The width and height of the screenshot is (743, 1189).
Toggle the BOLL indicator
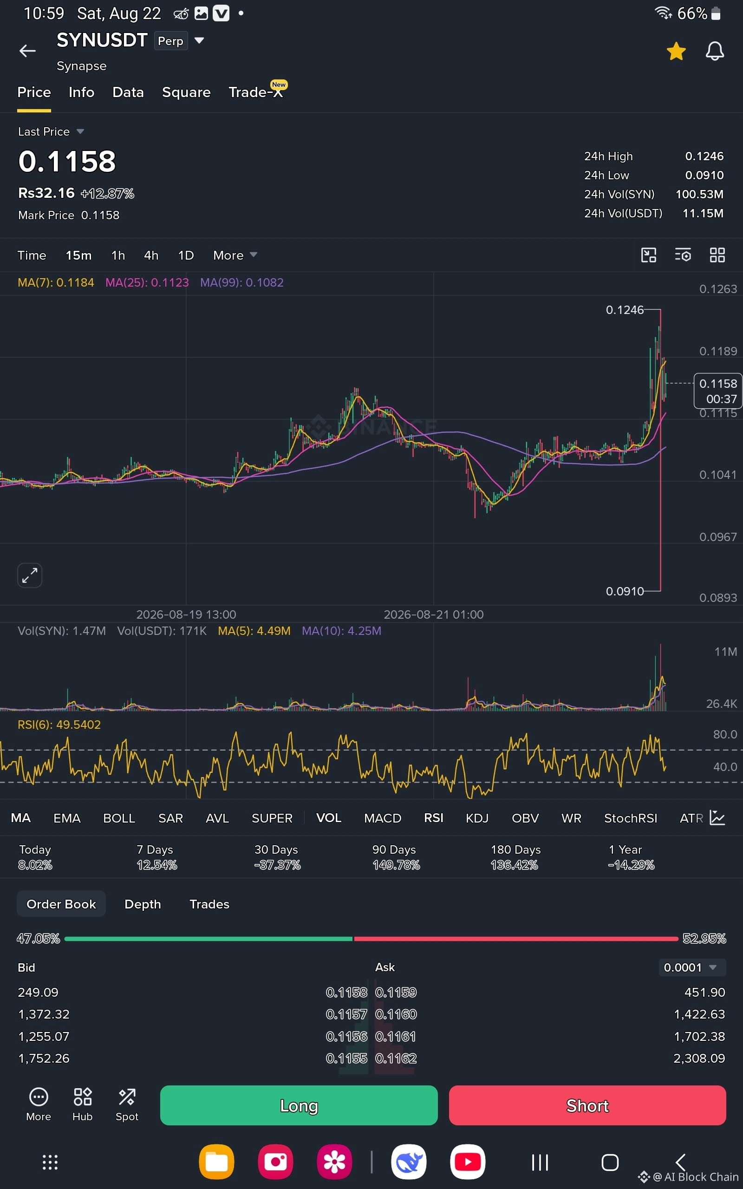click(119, 818)
